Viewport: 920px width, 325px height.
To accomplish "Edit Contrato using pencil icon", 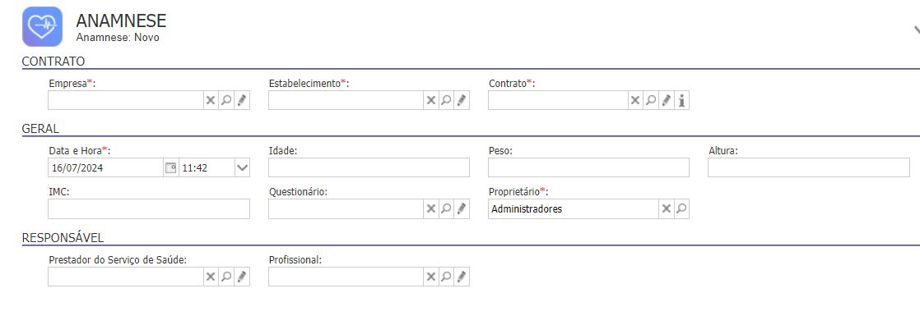I will [x=666, y=101].
